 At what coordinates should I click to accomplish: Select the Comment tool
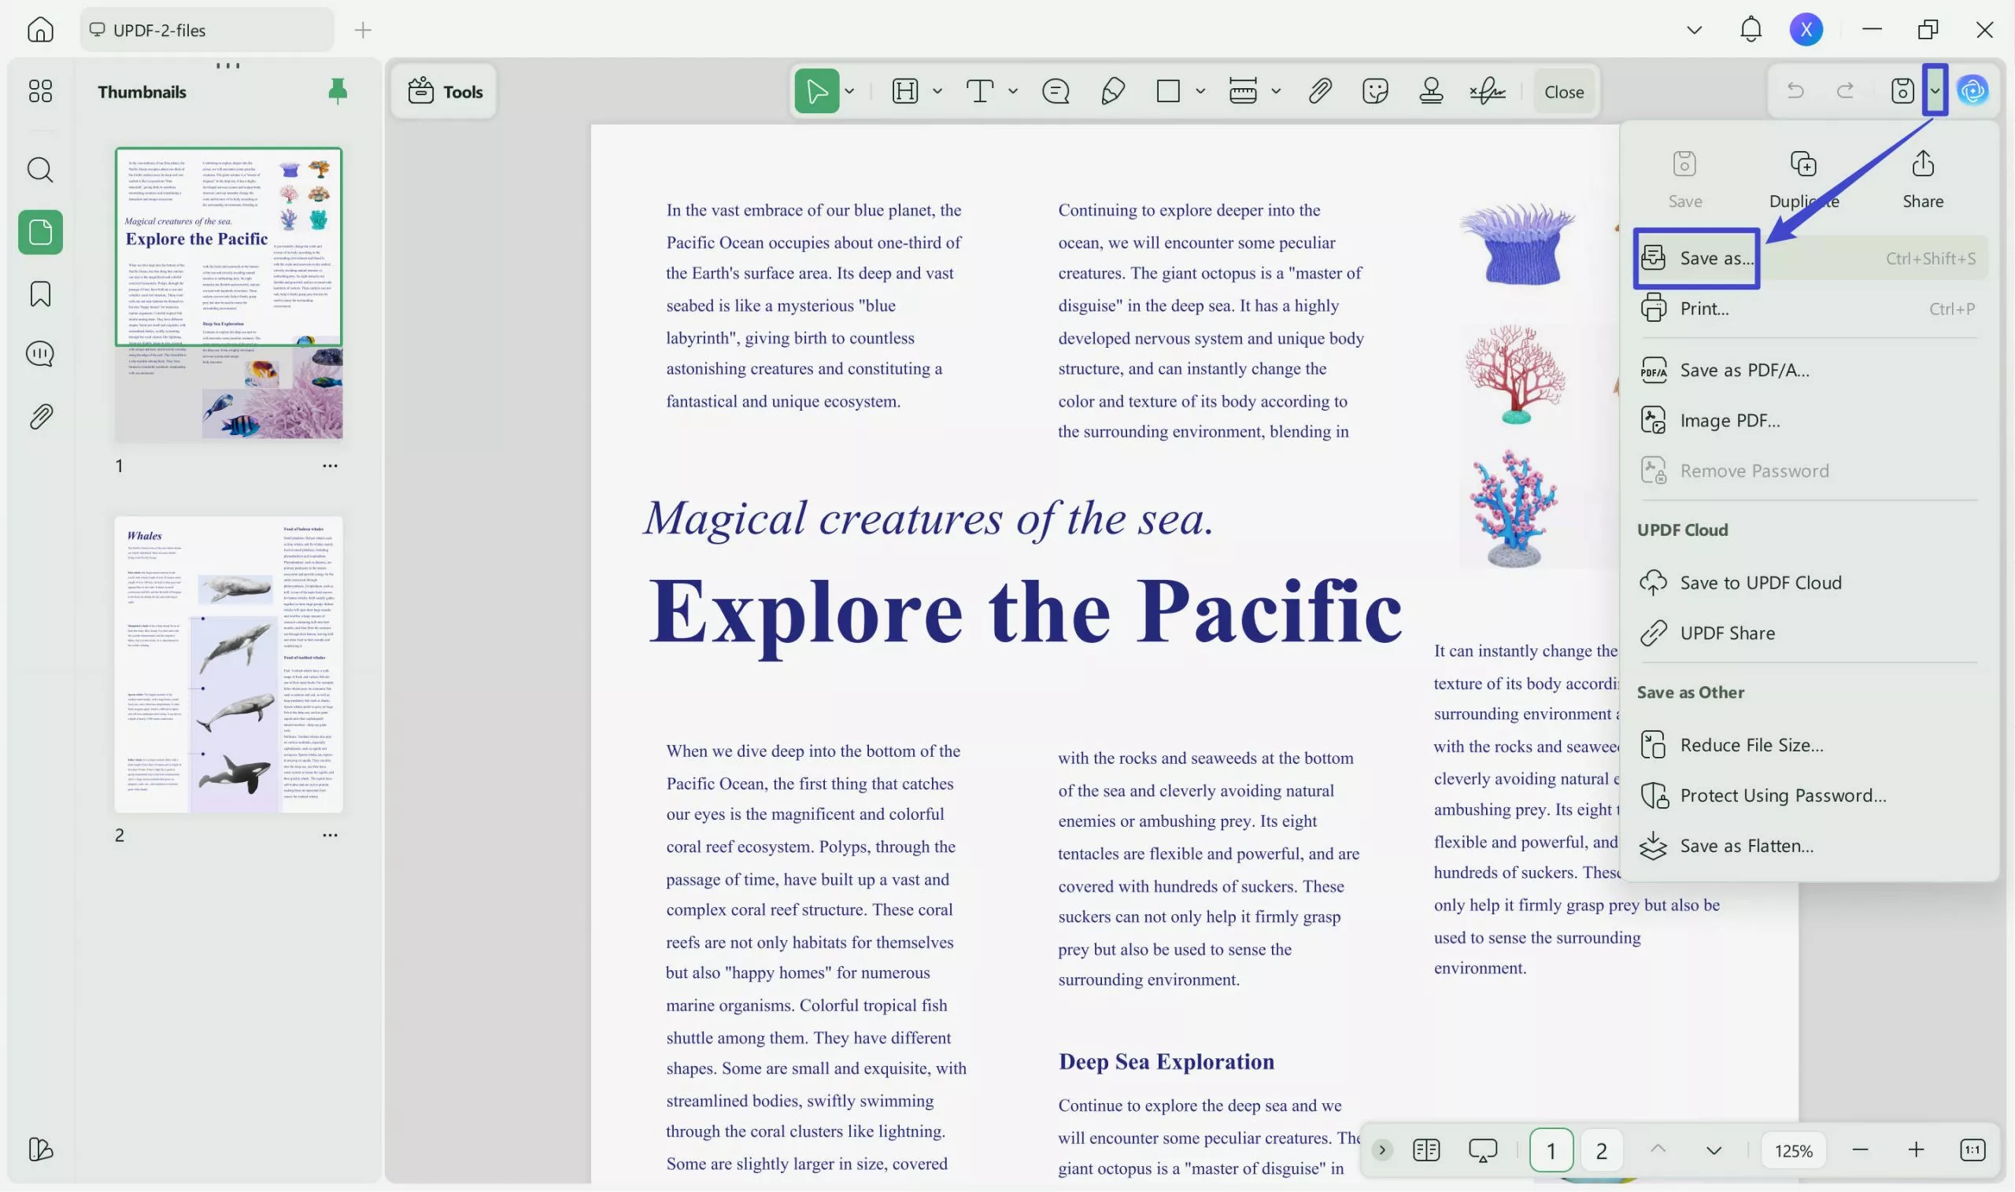click(1055, 90)
